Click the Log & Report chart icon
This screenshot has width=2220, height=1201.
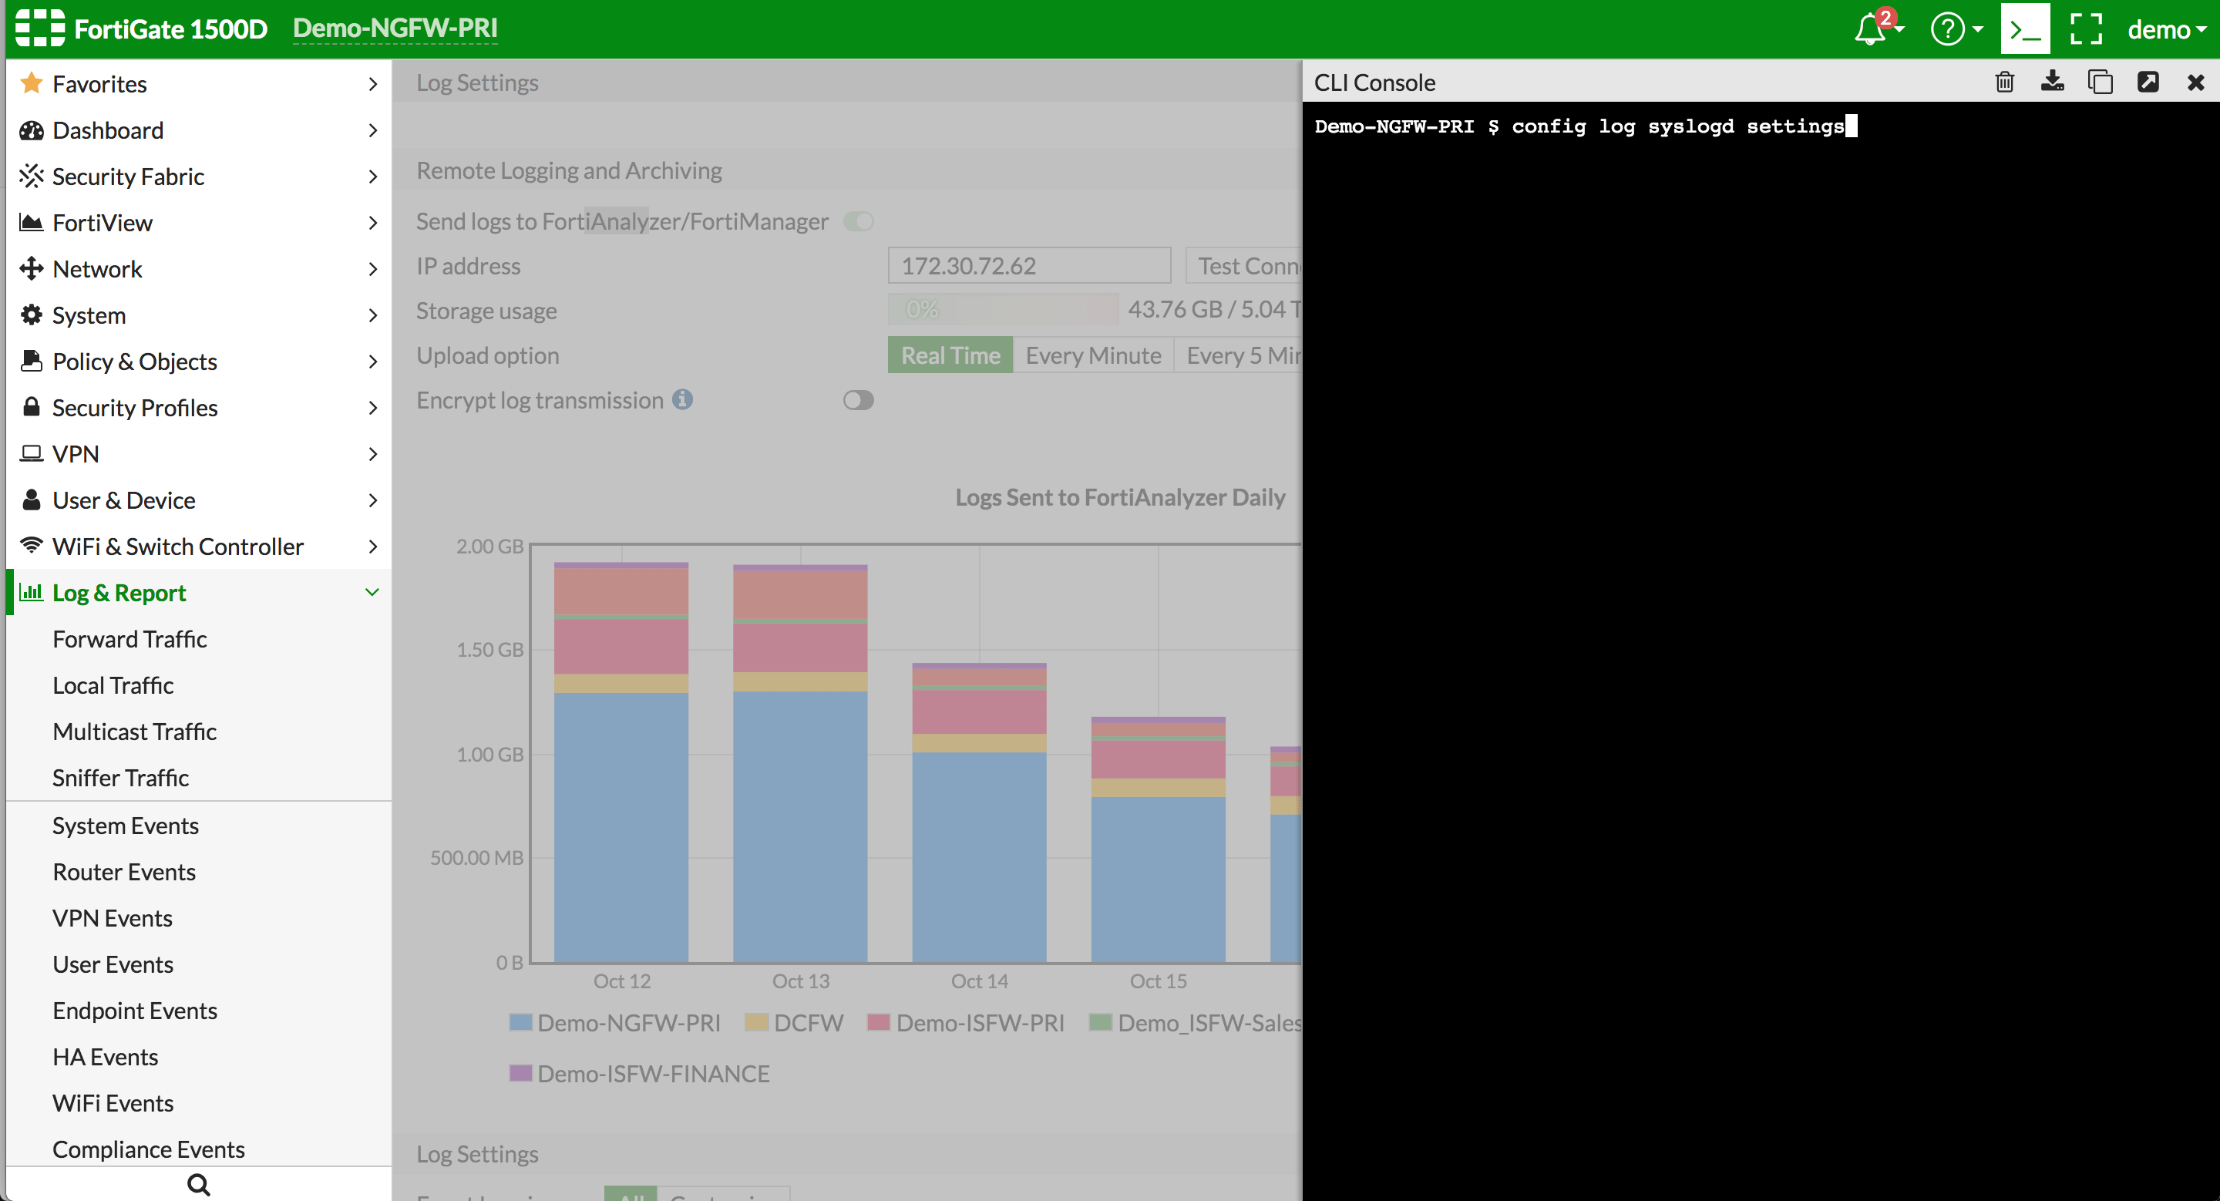point(31,592)
